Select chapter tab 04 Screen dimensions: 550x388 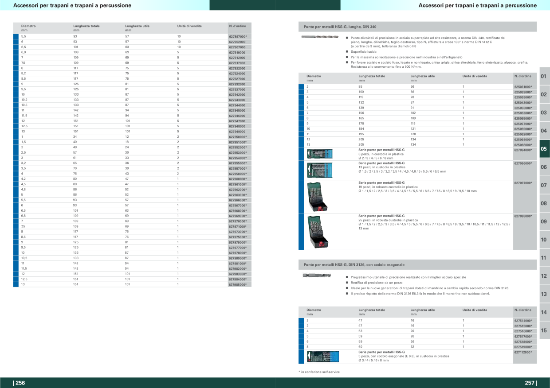[x=544, y=131]
